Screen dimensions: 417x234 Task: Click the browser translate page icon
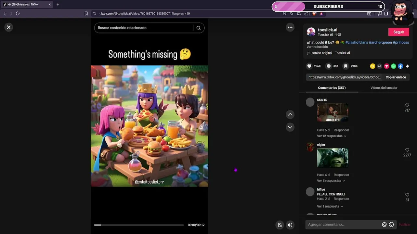[x=291, y=13]
